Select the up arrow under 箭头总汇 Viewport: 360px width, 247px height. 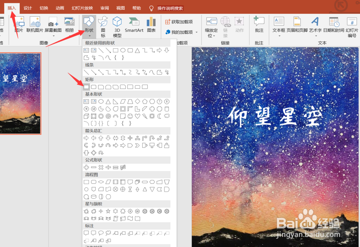(101, 138)
